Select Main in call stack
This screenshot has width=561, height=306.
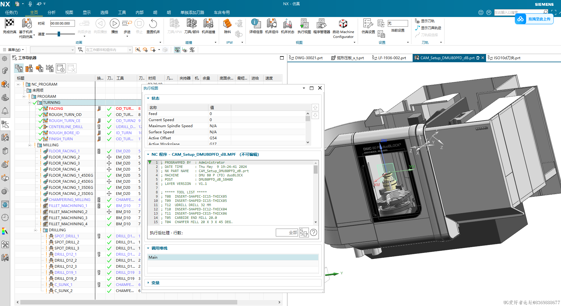233,257
